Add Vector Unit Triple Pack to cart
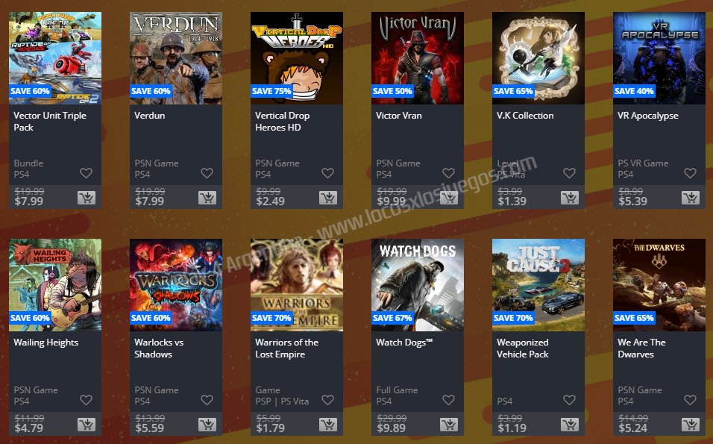The image size is (713, 444). 87,198
